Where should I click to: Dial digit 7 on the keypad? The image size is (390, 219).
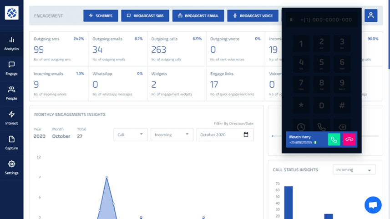[301, 85]
